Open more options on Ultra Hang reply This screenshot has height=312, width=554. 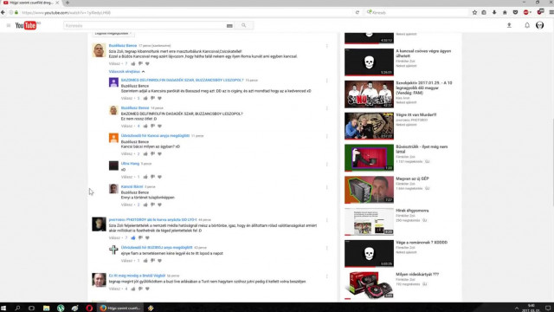pyautogui.click(x=327, y=165)
